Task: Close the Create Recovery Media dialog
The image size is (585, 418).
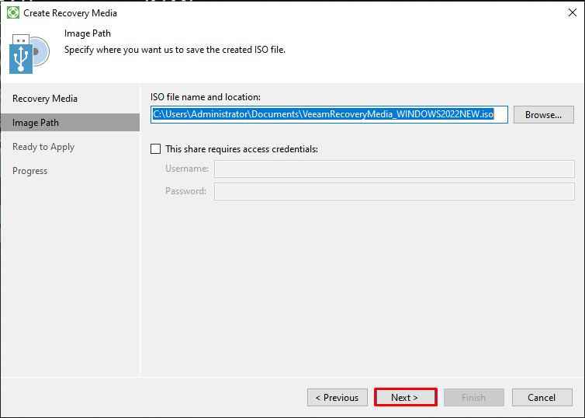Action: pyautogui.click(x=573, y=12)
